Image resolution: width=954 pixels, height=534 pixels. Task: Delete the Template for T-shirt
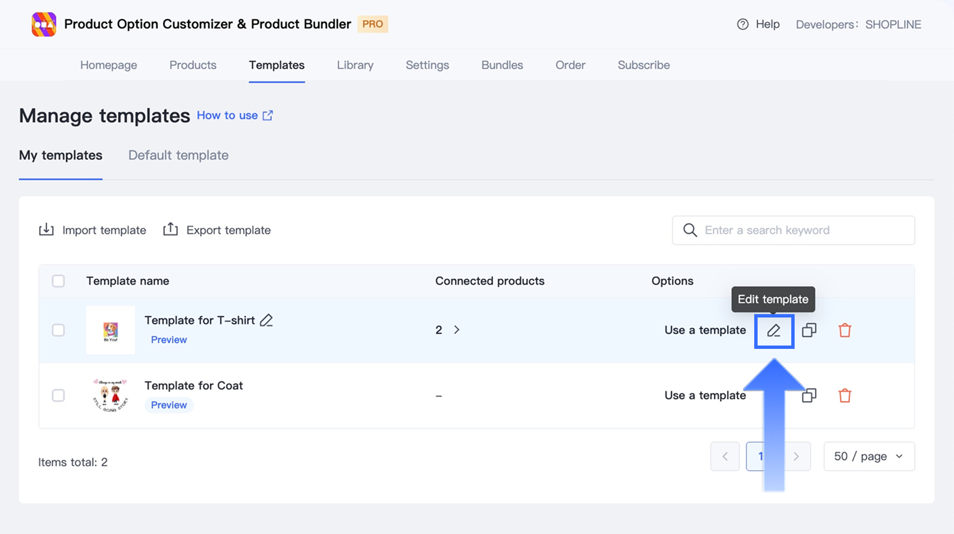tap(845, 330)
